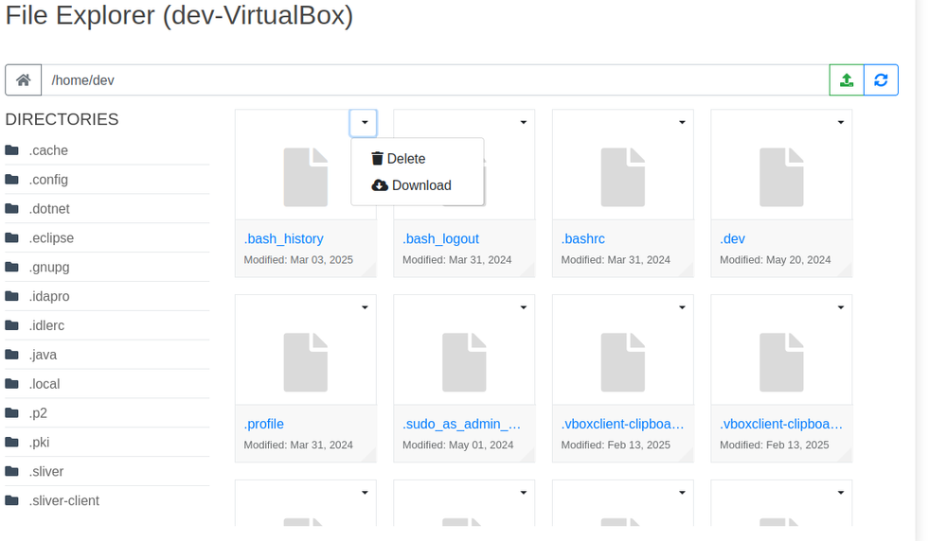
Task: Open the .p2 folder icon
Action: pyautogui.click(x=12, y=412)
